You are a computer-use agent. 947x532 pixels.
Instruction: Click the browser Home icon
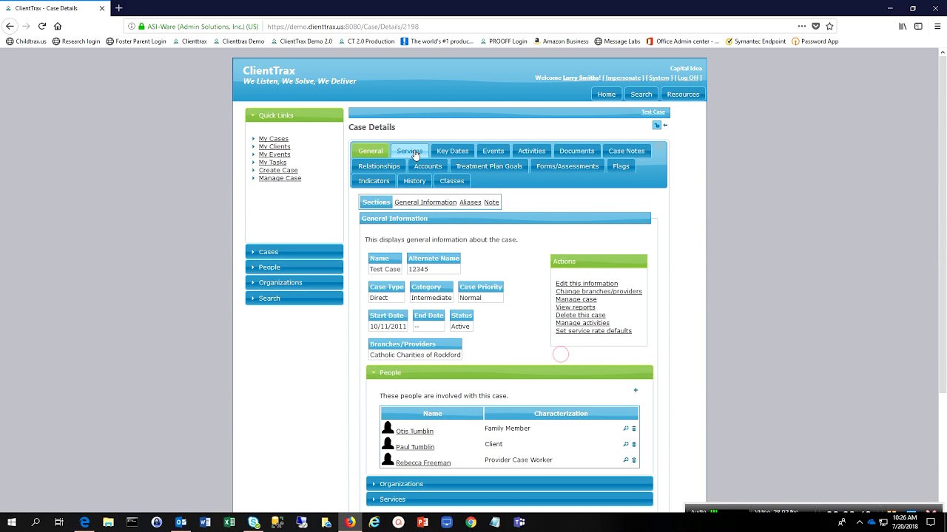coord(58,26)
